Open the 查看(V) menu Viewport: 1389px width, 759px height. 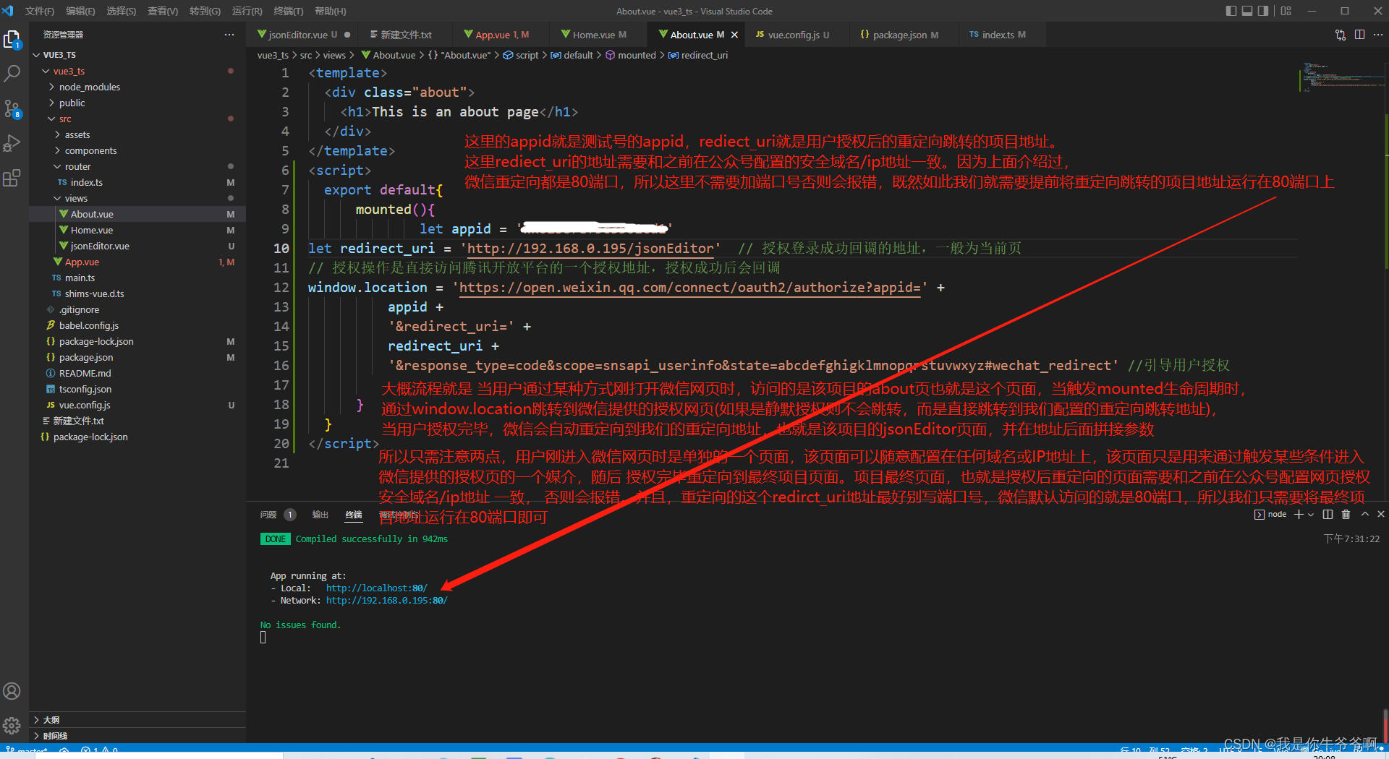point(163,11)
